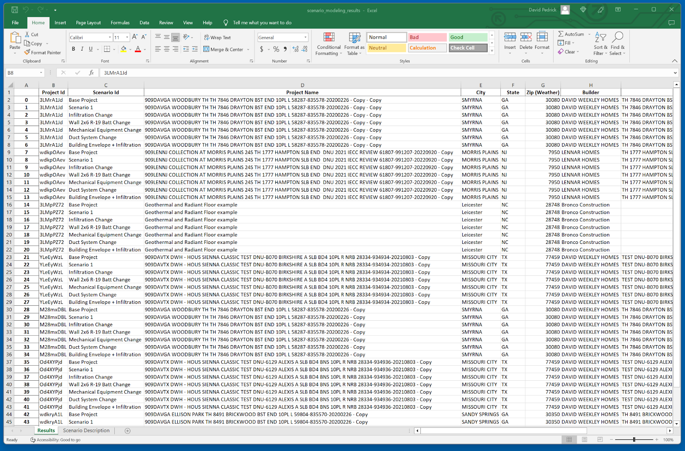Switch to Page Layout view icon
The width and height of the screenshot is (685, 451).
click(584, 439)
